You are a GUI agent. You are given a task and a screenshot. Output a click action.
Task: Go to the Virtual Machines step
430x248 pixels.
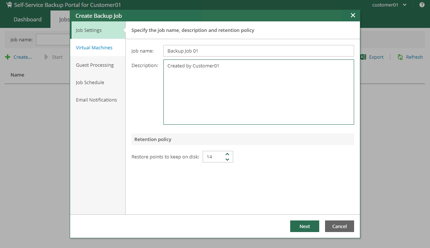pos(94,48)
